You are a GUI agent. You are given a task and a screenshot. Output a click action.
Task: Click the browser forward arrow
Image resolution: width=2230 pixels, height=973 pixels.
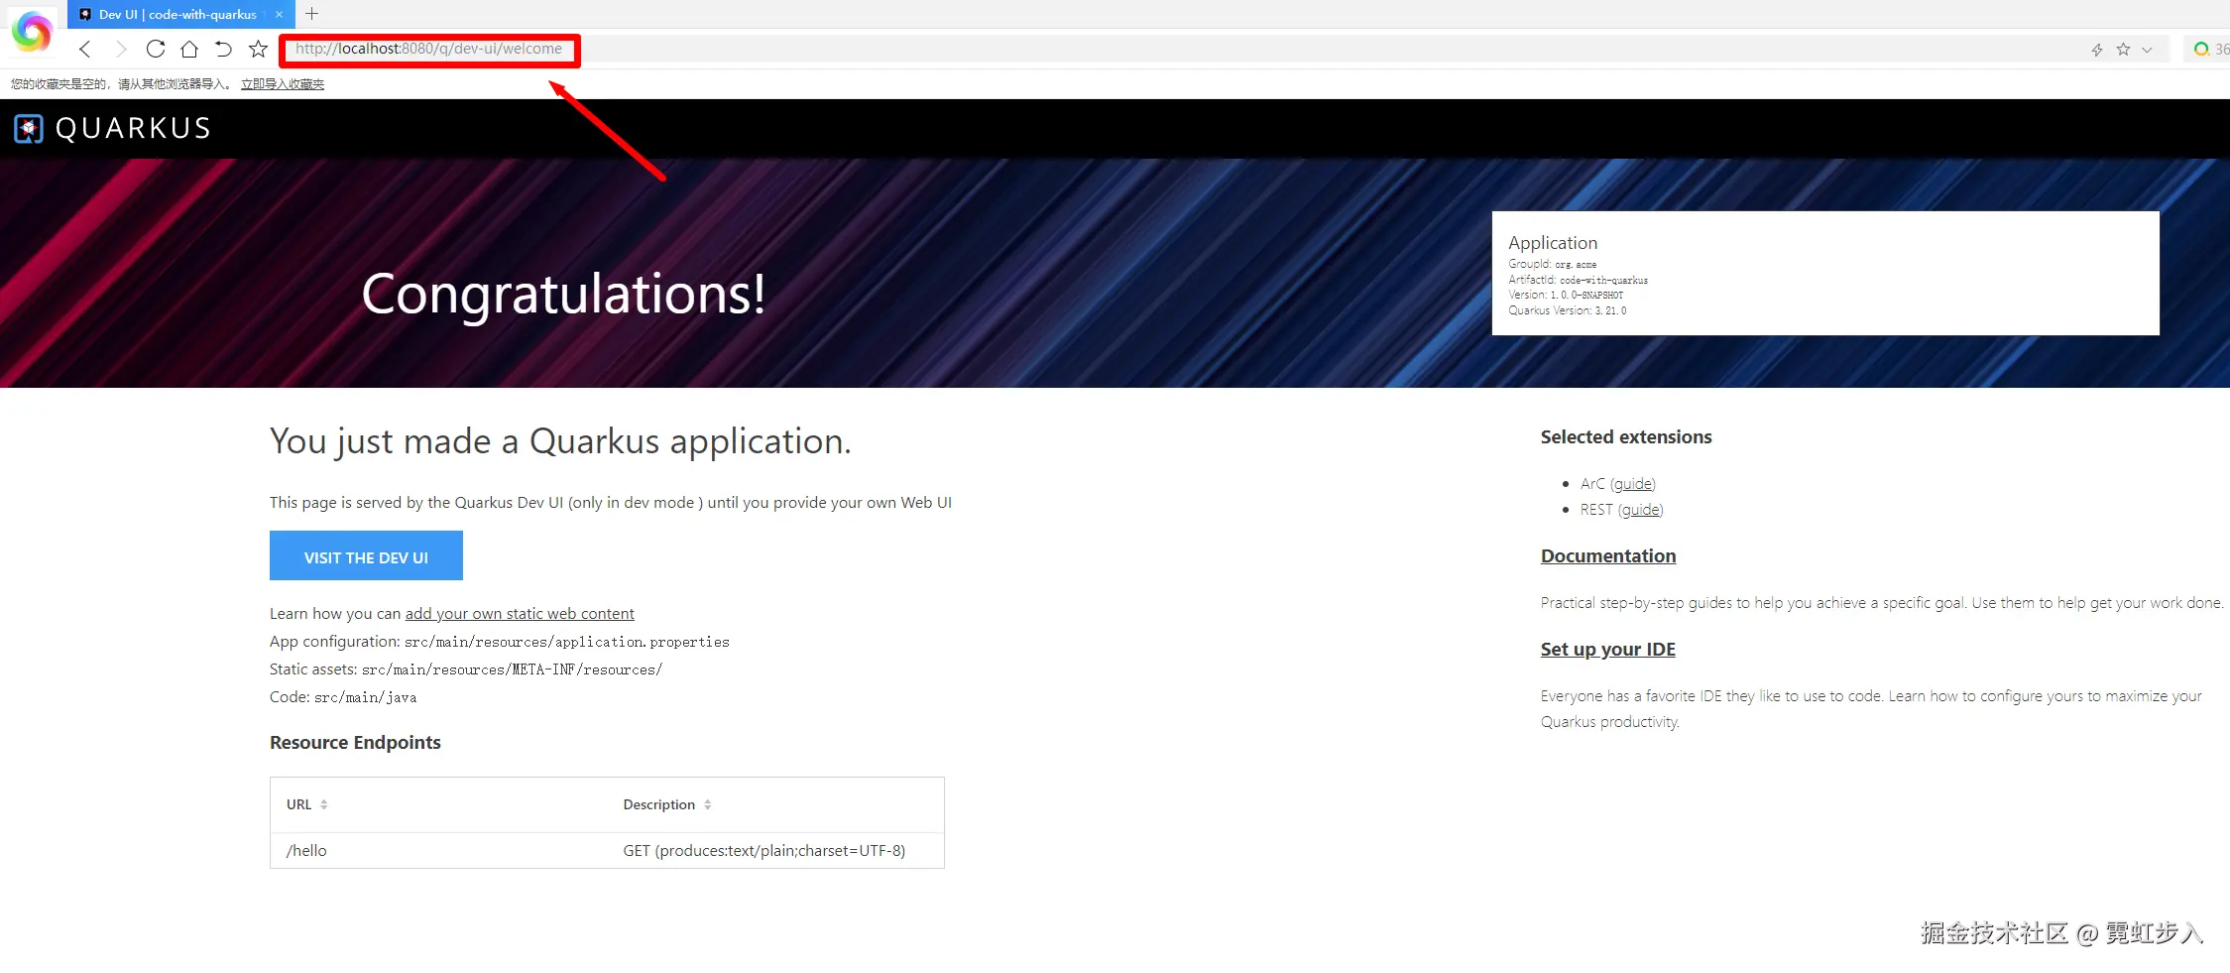tap(121, 49)
